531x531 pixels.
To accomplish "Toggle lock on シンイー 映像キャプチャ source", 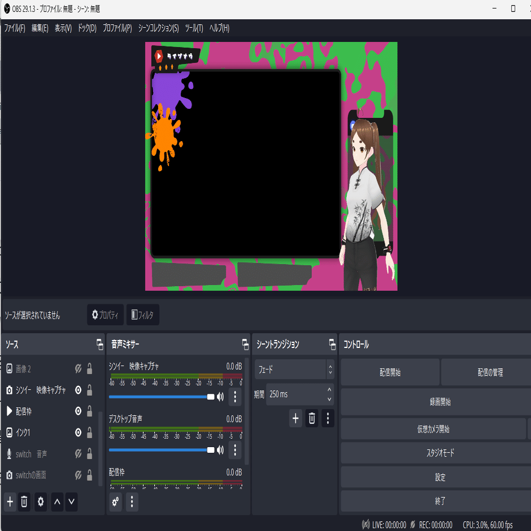I will click(90, 390).
